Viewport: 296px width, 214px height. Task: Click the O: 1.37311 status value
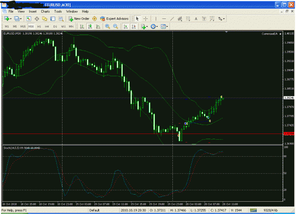pos(158,210)
